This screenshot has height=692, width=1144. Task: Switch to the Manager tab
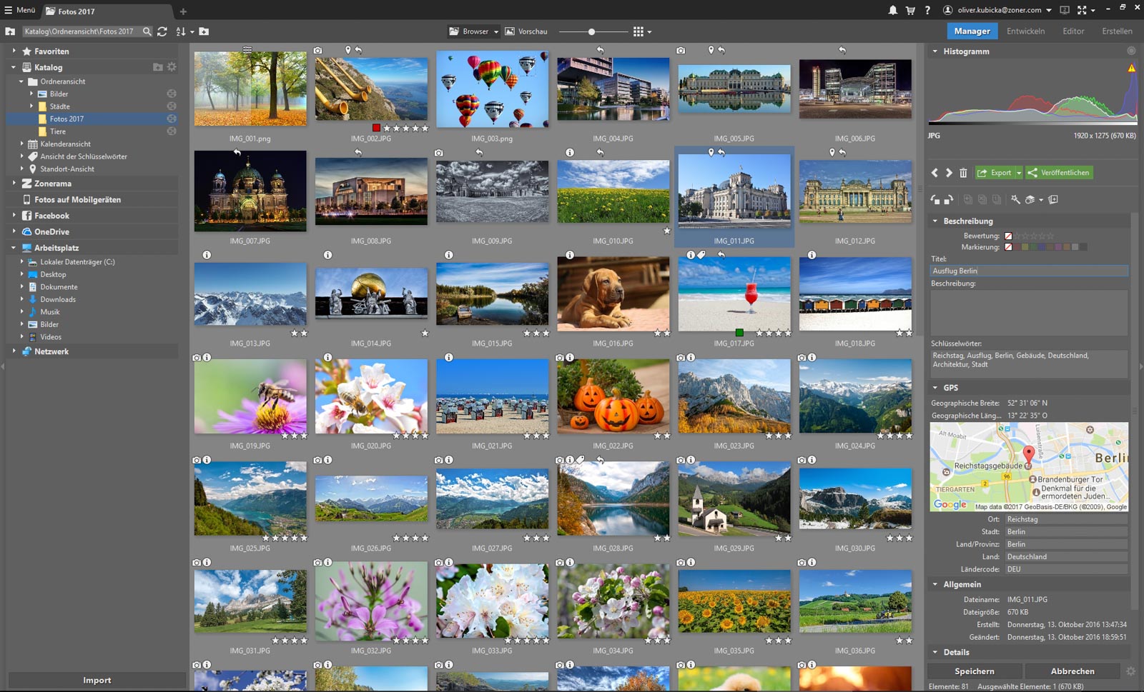point(972,31)
